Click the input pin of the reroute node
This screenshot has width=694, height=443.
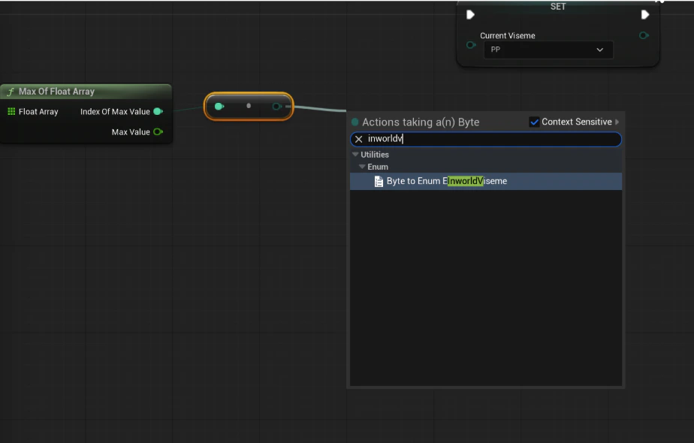219,106
